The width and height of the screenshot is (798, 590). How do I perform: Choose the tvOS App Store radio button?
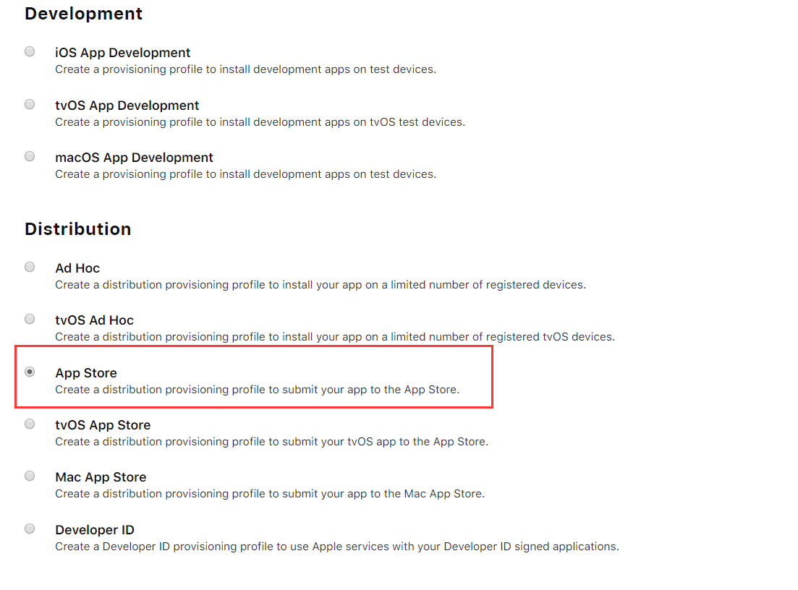(x=30, y=424)
